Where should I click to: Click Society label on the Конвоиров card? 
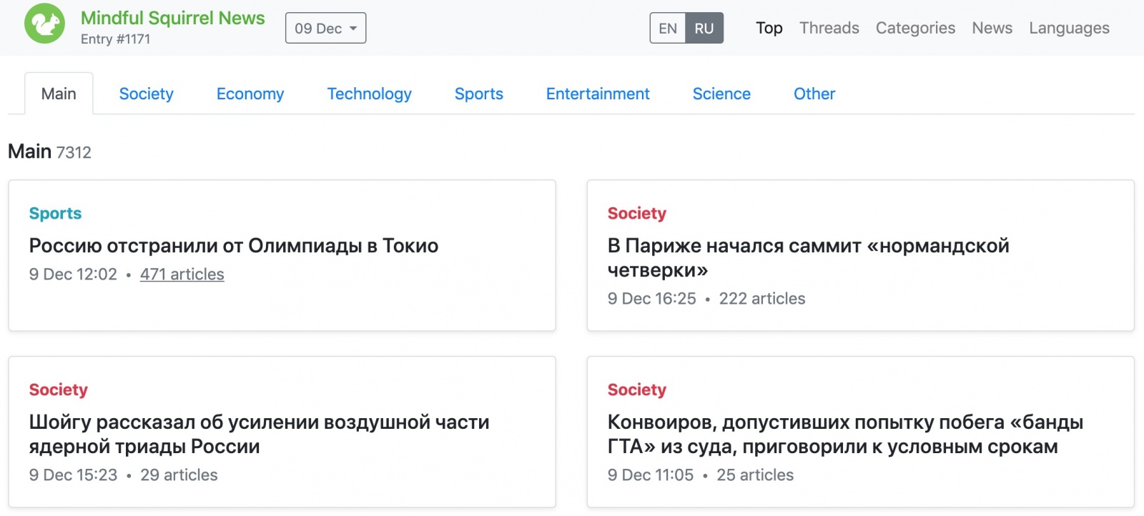tap(636, 390)
